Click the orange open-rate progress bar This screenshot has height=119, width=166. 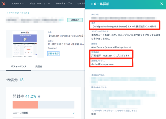(25, 105)
